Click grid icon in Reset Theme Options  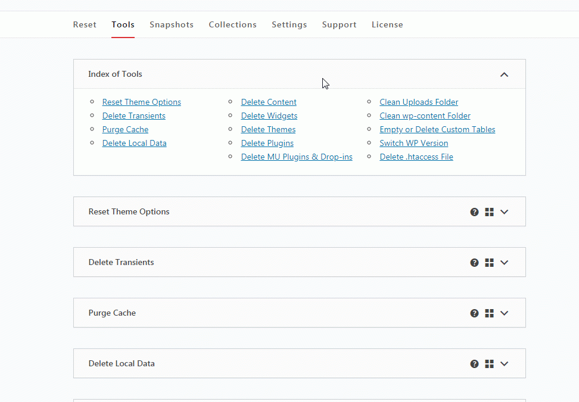[x=489, y=212]
